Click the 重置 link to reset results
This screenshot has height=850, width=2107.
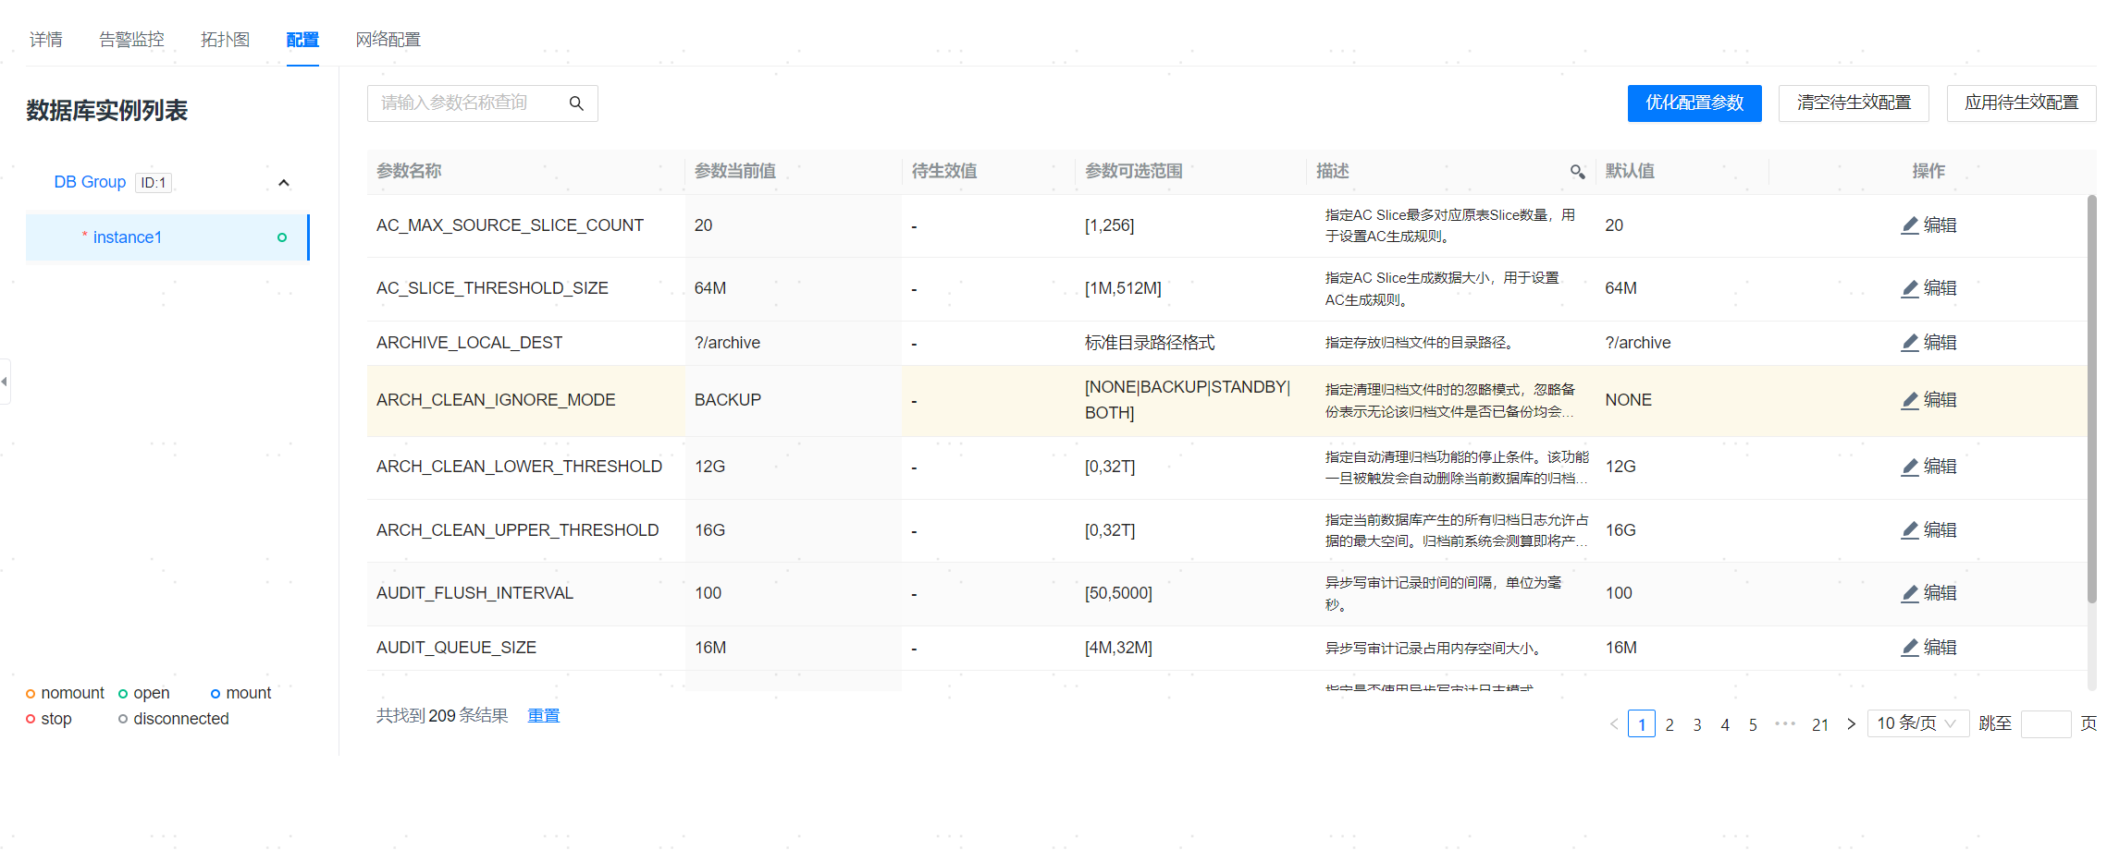543,716
